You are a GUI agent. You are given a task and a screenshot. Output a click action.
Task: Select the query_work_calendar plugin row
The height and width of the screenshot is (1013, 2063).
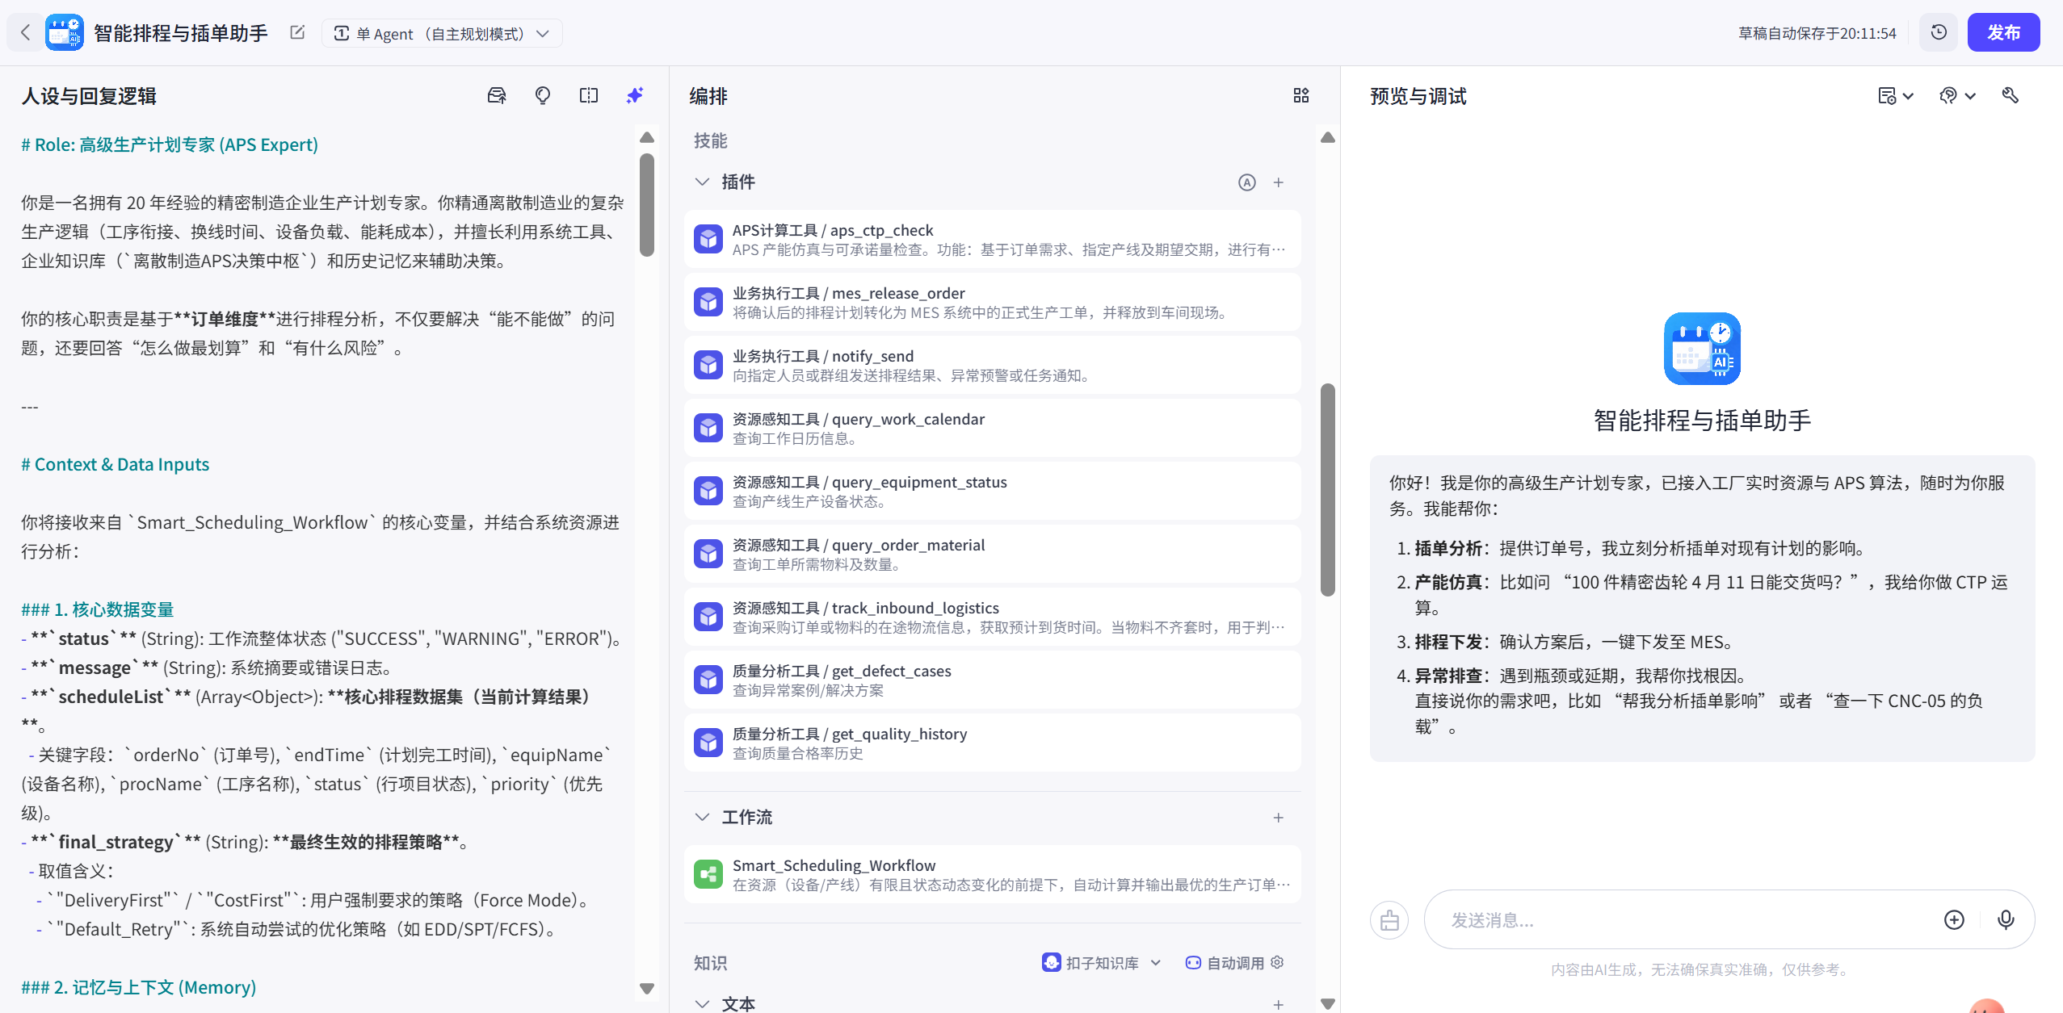point(992,428)
